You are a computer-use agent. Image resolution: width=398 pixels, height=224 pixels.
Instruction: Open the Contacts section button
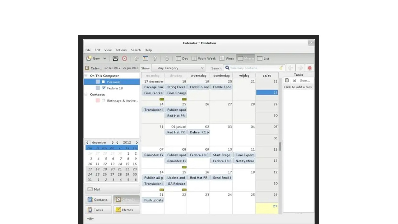[98, 200]
